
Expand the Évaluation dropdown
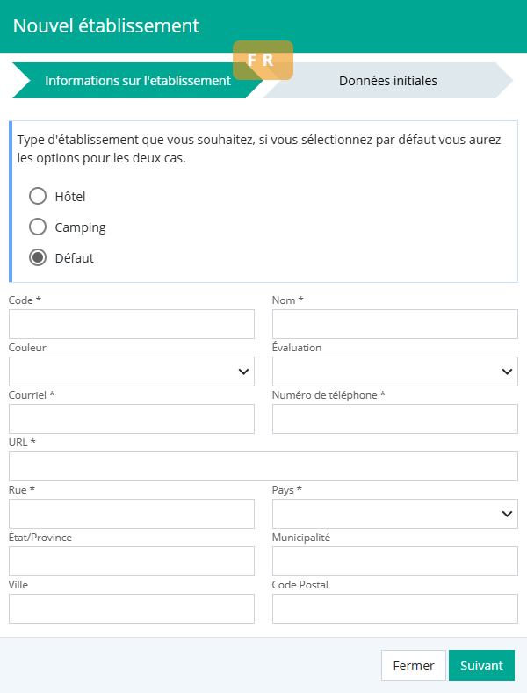pos(395,372)
